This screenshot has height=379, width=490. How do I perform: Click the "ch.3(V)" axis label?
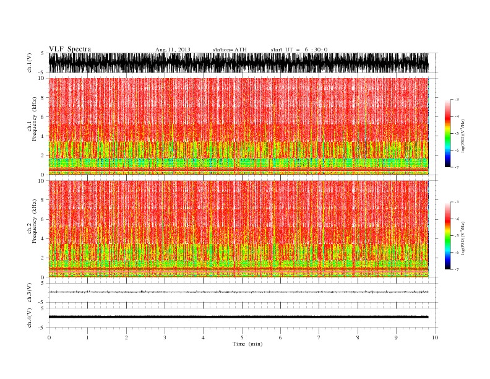(x=30, y=293)
